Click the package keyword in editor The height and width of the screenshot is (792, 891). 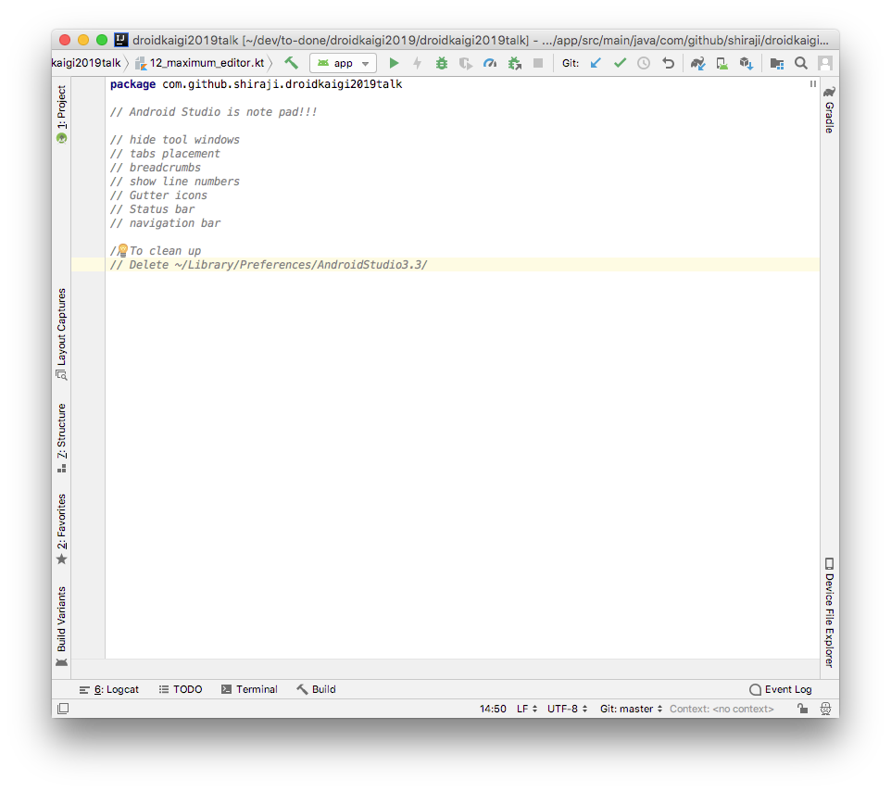[132, 84]
